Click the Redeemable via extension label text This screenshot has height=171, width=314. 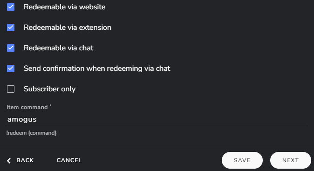(x=68, y=27)
